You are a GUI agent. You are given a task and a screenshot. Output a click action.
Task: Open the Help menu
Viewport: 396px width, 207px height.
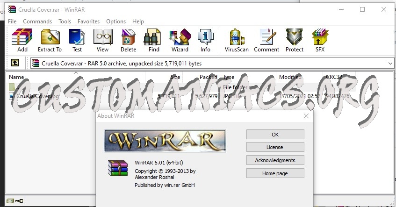[138, 21]
